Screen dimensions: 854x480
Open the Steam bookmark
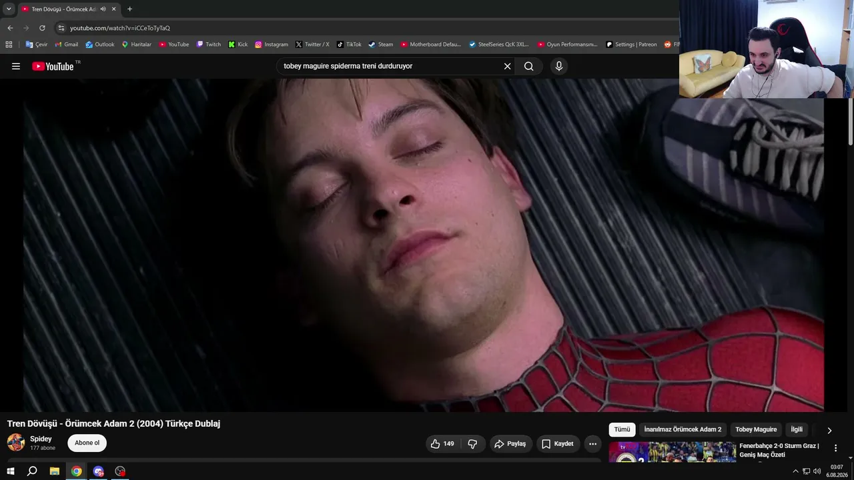click(380, 45)
